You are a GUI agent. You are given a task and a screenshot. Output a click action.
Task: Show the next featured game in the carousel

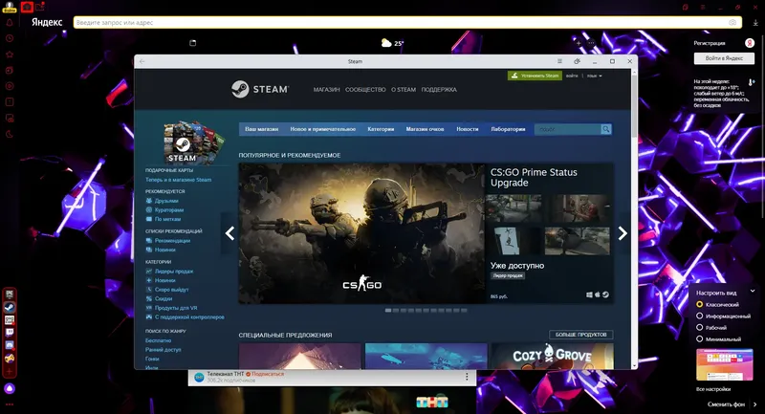pyautogui.click(x=623, y=233)
